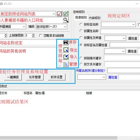Switch to the 内容规则 tab
This screenshot has height=140, width=140.
(x=94, y=18)
